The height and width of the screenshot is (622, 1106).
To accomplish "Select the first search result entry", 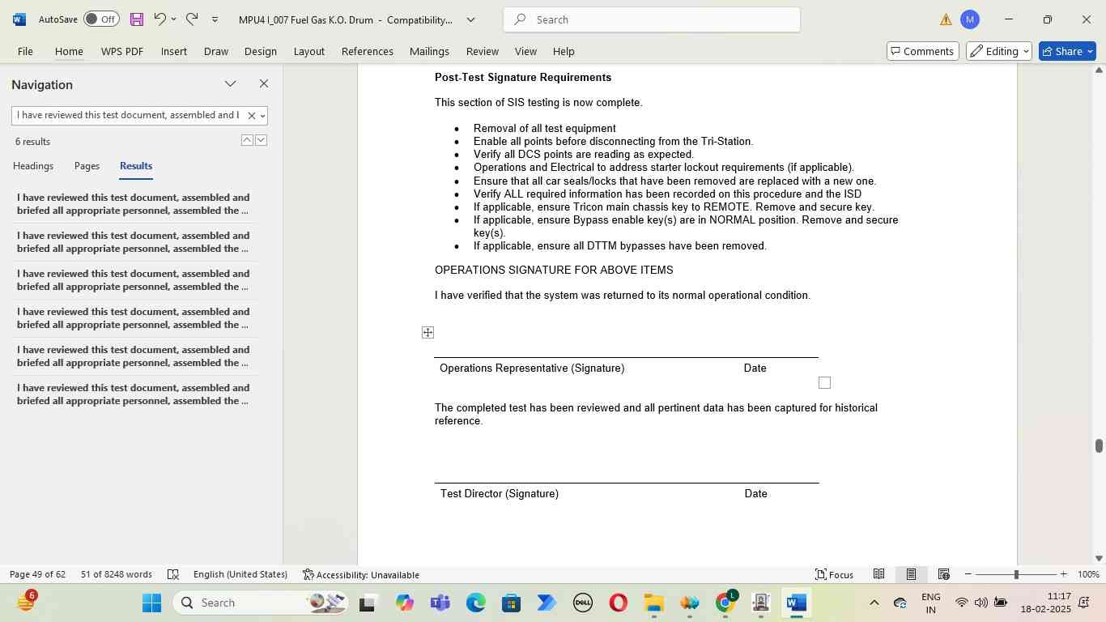I will 135,204.
